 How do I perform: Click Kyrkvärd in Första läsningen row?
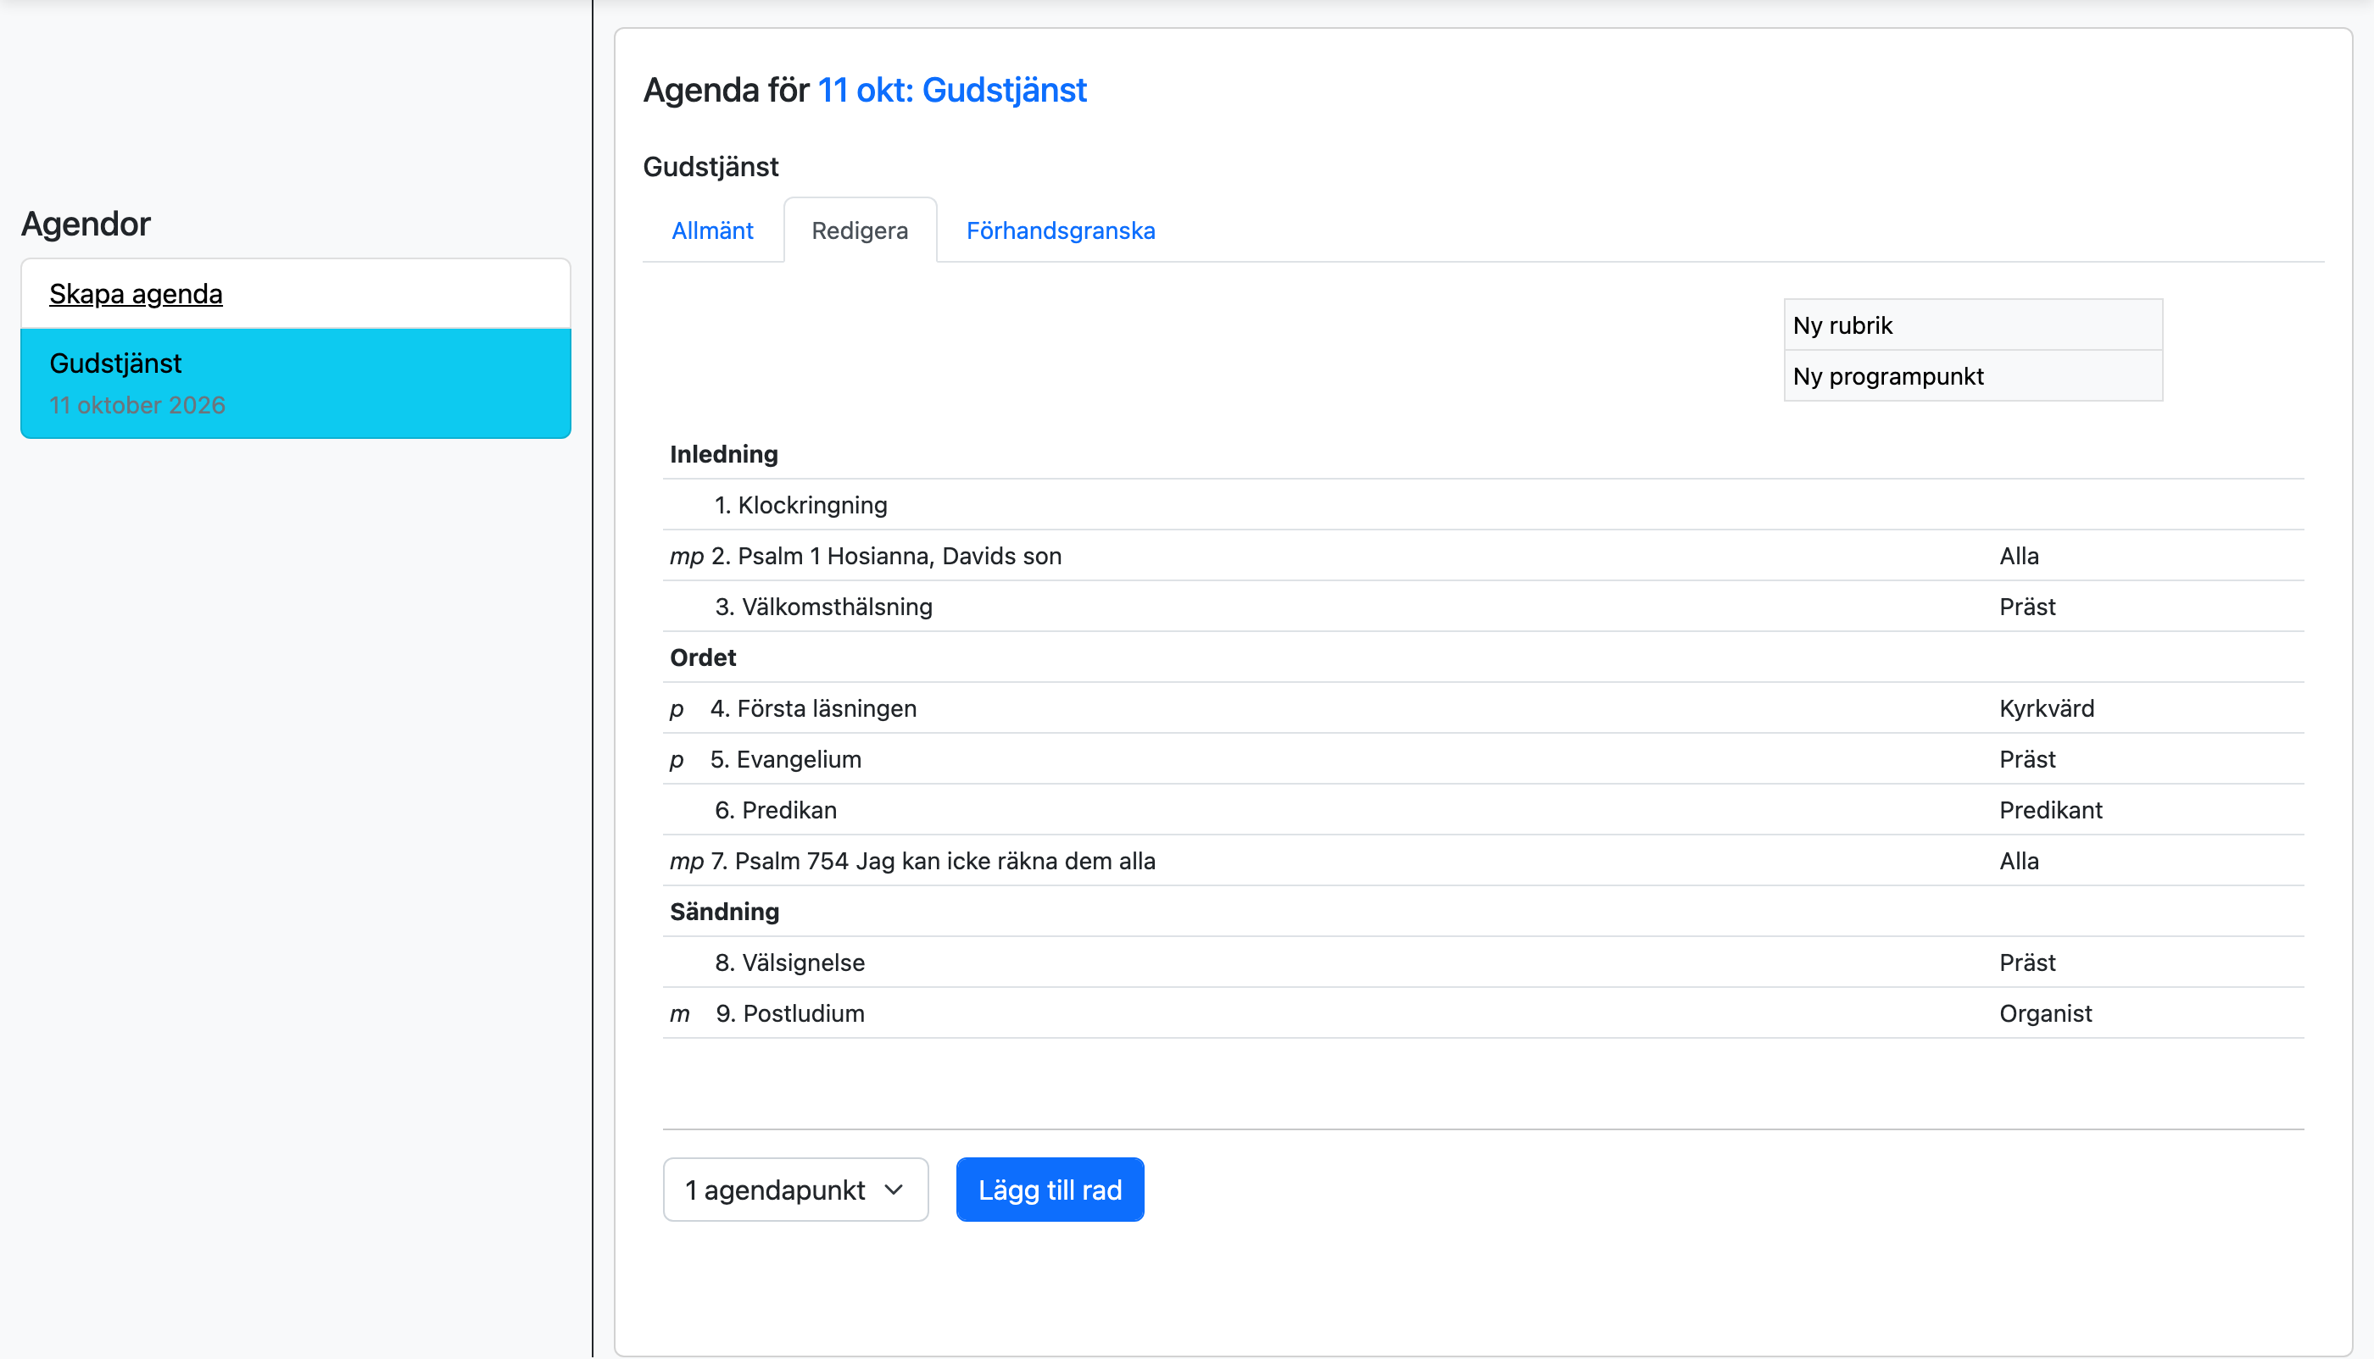2046,708
